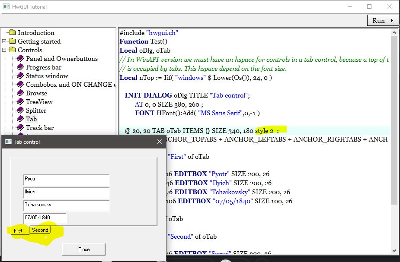Image resolution: width=400 pixels, height=262 pixels.
Task: Click the code editor vertical scrollbar
Action: pyautogui.click(x=394, y=121)
